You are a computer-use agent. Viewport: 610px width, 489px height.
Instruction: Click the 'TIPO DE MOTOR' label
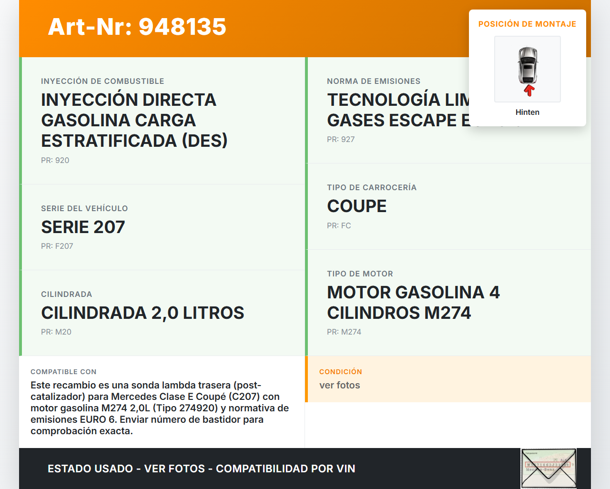(x=360, y=274)
